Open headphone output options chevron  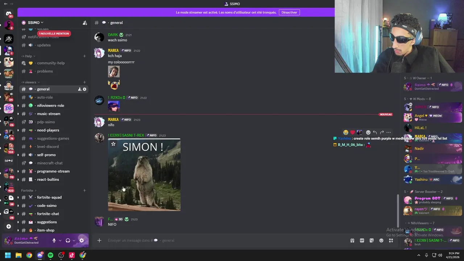point(74,240)
